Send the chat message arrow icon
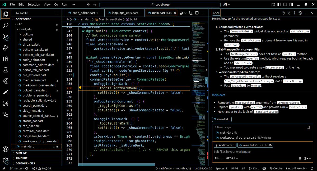 click(x=306, y=158)
